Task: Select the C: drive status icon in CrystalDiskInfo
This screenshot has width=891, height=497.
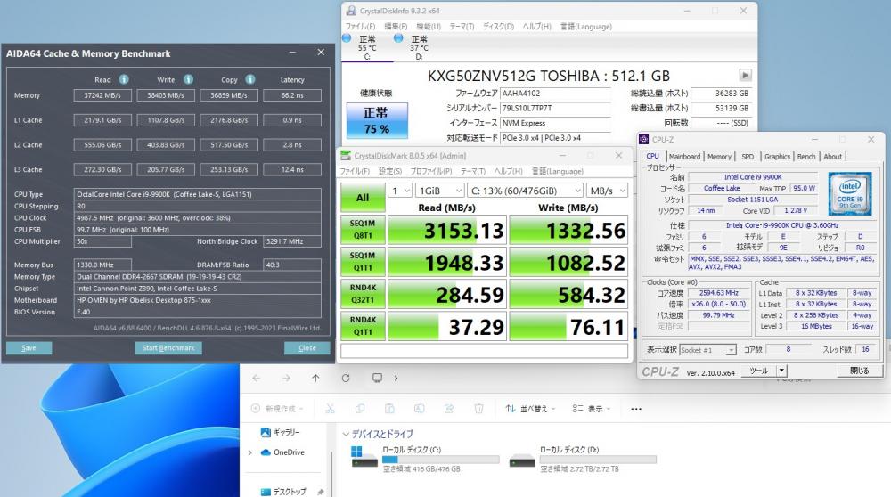Action: click(347, 38)
